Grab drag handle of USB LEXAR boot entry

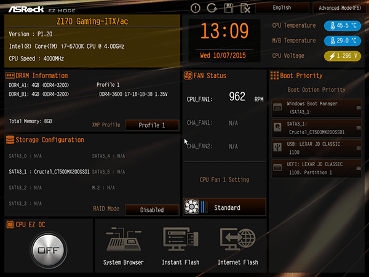pyautogui.click(x=359, y=148)
